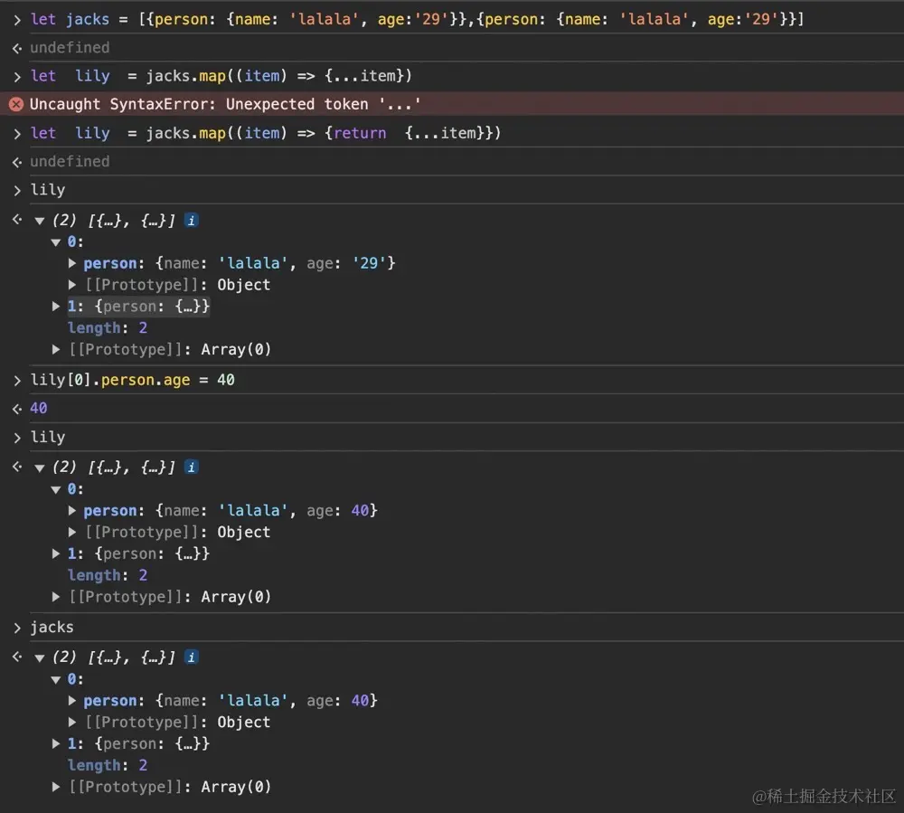
Task: Collapse the second lily array result
Action: tap(39, 468)
